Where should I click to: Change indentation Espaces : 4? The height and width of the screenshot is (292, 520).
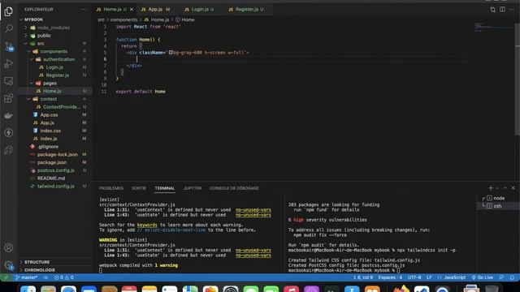tap(390, 277)
